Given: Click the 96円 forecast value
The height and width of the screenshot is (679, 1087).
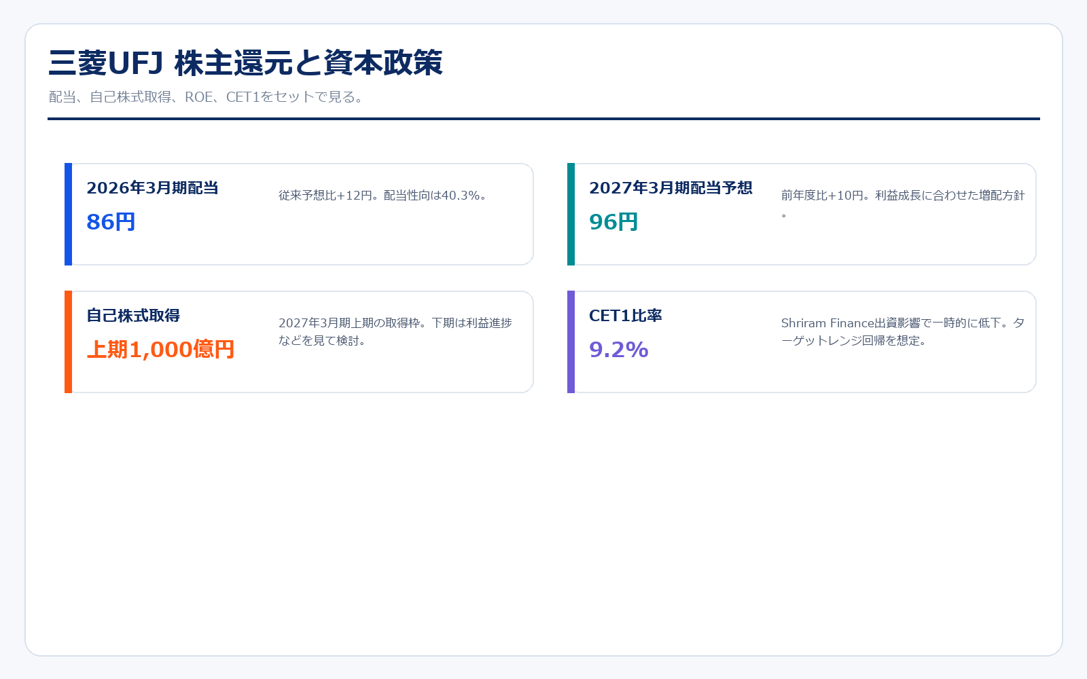Looking at the screenshot, I should [x=613, y=222].
